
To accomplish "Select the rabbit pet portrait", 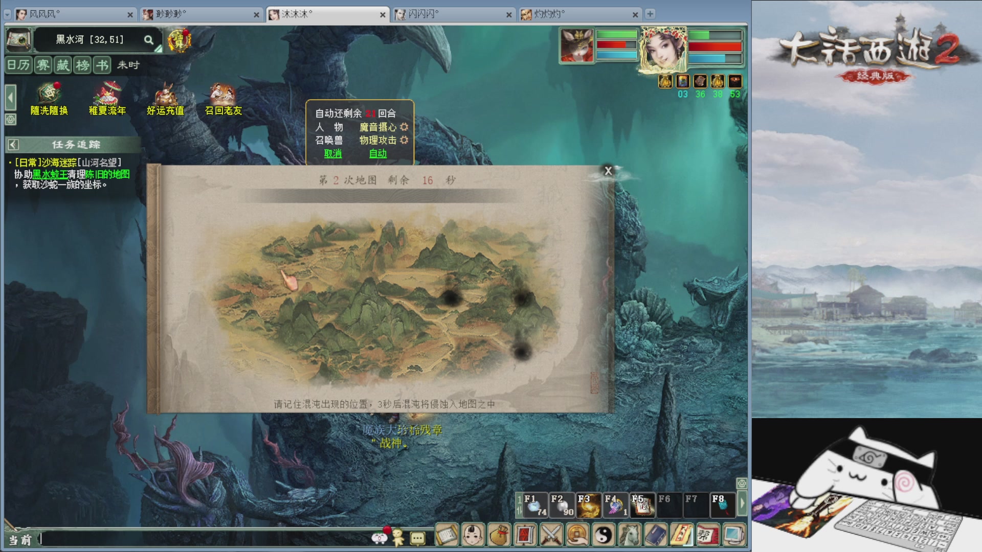I will click(577, 45).
